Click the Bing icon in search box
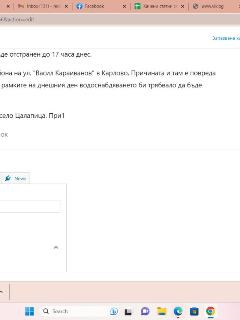This screenshot has height=320, width=240. pos(114,311)
